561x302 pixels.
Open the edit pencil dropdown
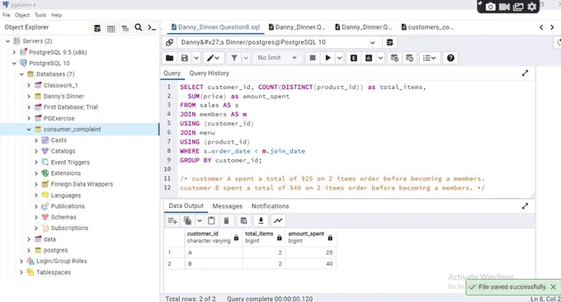click(x=213, y=58)
